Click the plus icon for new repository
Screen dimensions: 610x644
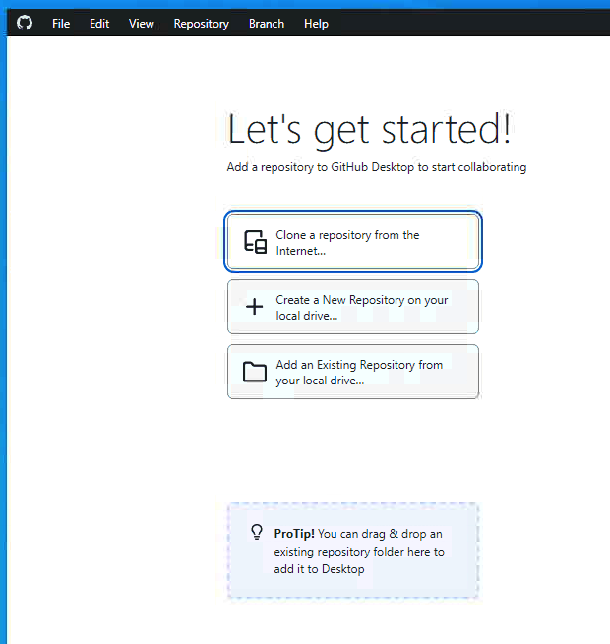255,307
